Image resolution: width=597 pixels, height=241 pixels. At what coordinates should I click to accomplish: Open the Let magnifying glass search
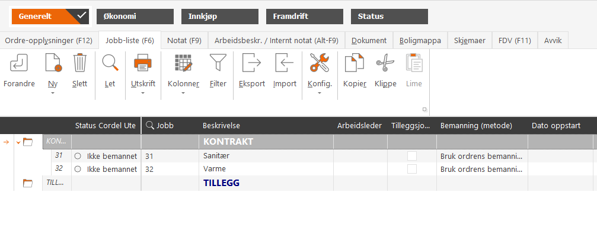110,63
